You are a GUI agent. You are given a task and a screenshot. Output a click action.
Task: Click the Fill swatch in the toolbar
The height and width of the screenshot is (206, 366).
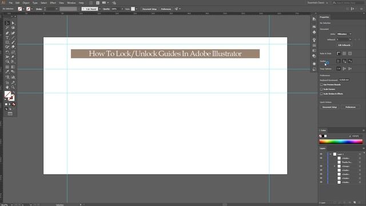coord(7,94)
